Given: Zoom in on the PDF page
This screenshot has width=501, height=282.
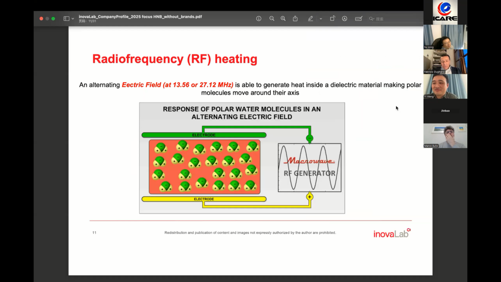Looking at the screenshot, I should tap(283, 19).
